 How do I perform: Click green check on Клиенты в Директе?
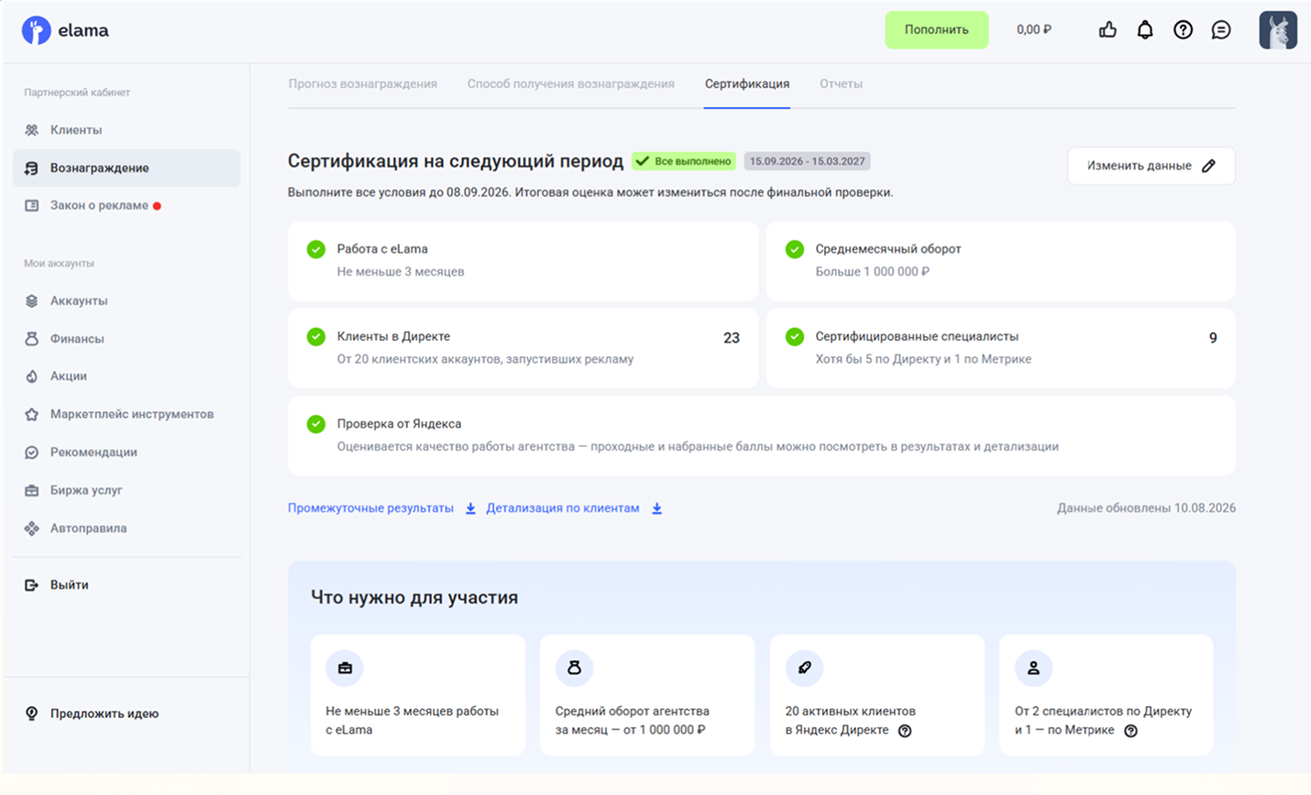point(315,337)
